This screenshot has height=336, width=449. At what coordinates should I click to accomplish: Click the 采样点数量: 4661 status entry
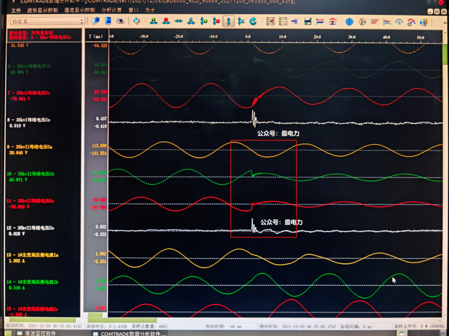(x=150, y=326)
